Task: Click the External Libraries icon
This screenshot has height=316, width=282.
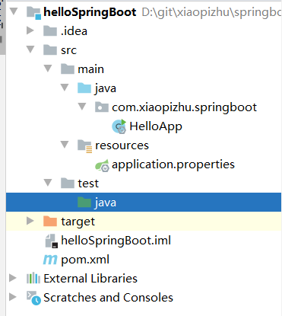Action: click(x=33, y=279)
